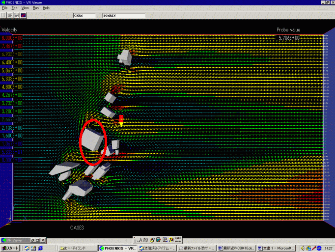Screen dimensions: 335x252
Task: Open the View menu
Action: tap(25, 8)
